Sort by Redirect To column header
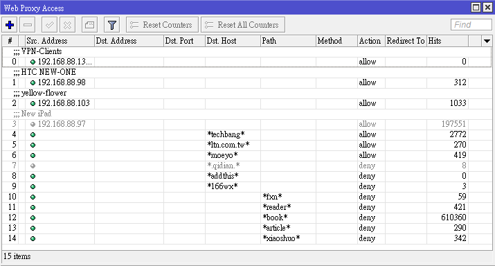Viewport: 495px width, 266px height. coord(406,41)
